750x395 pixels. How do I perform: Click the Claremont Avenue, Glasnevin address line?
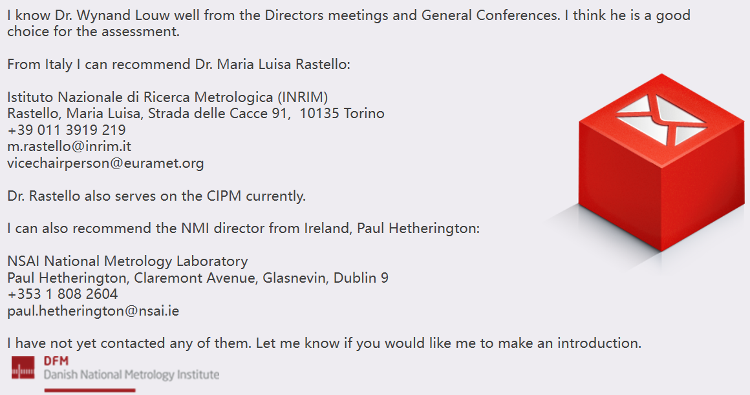pos(198,278)
